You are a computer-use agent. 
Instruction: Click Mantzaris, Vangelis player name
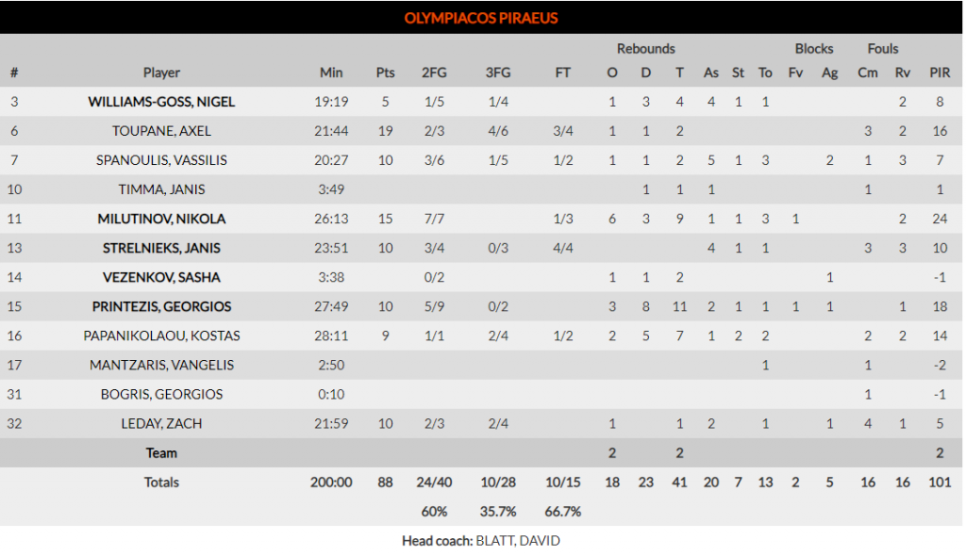[161, 365]
